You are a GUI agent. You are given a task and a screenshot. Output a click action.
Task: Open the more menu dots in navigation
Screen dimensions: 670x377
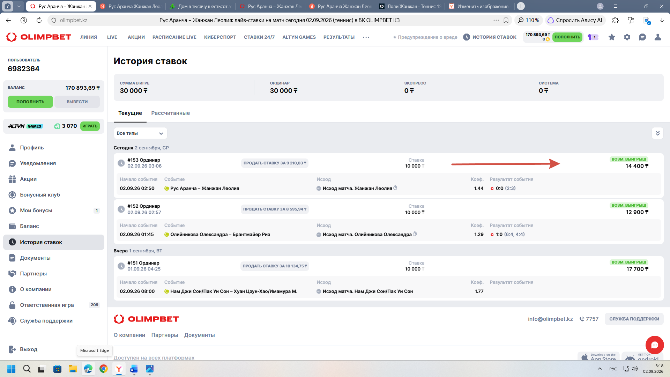[x=366, y=37]
